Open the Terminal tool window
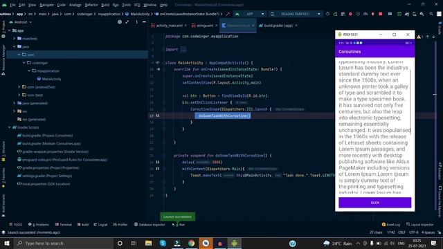443x249 pixels. coord(63,225)
